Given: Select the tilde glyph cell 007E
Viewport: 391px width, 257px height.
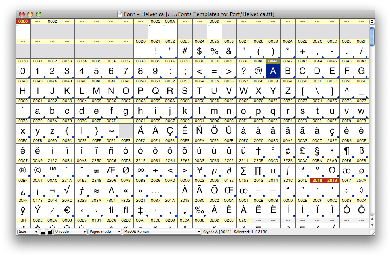Looking at the screenshot, I should [111, 131].
